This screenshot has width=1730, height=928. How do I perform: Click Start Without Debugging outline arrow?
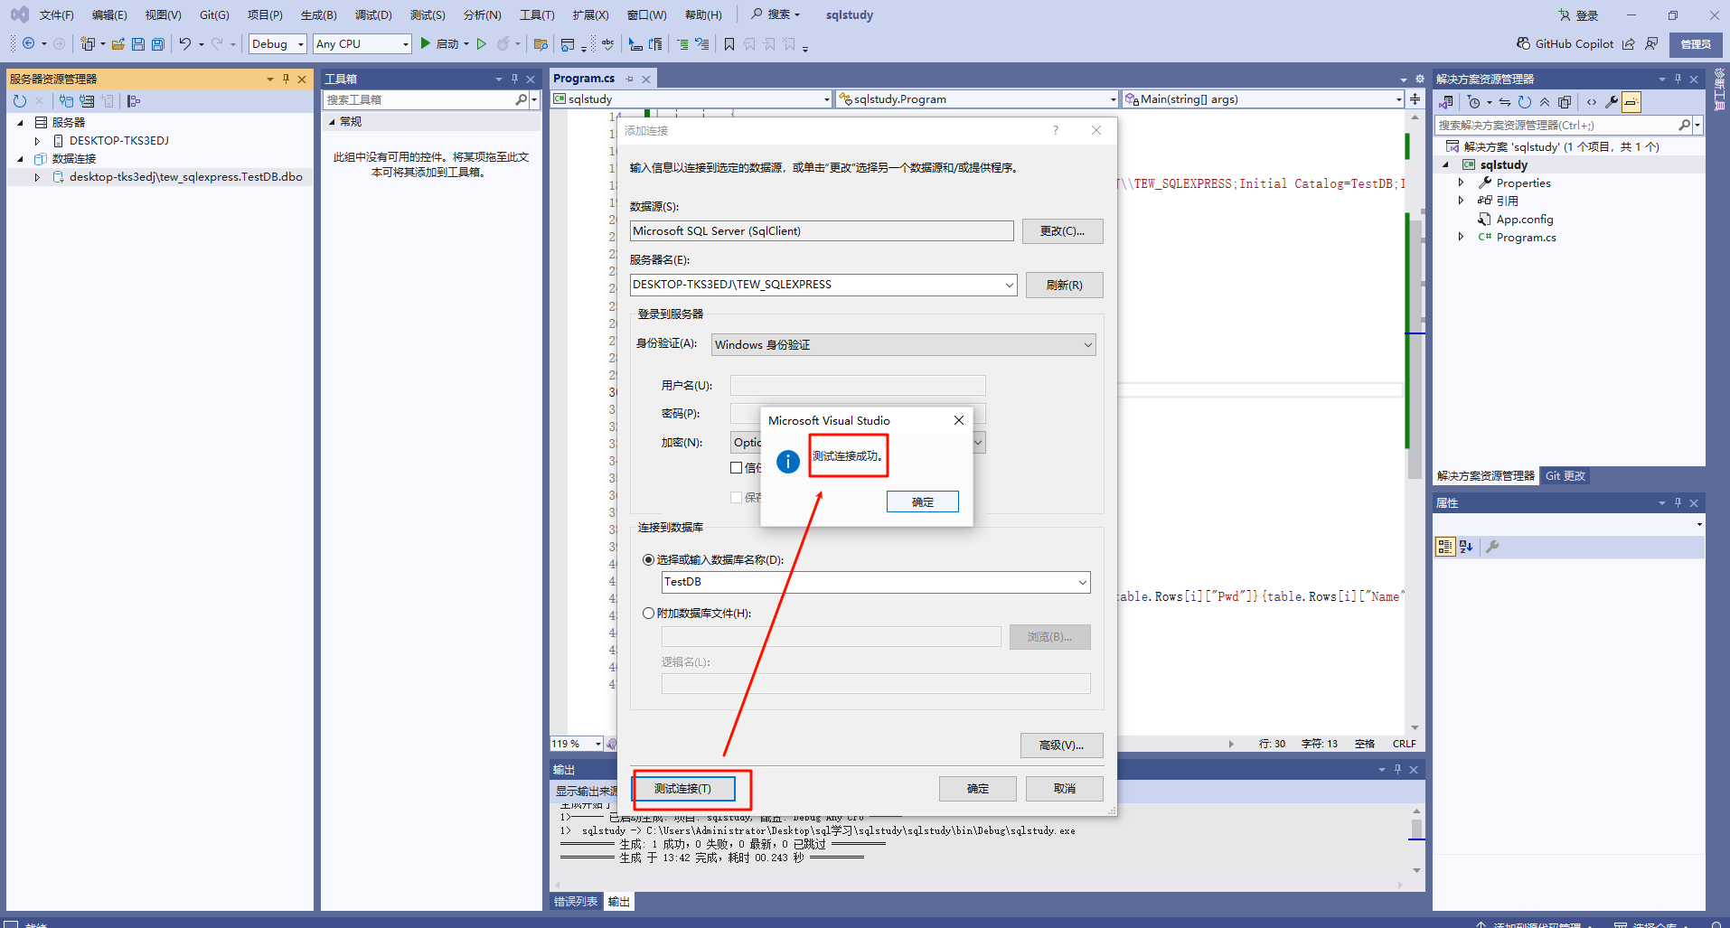point(482,43)
